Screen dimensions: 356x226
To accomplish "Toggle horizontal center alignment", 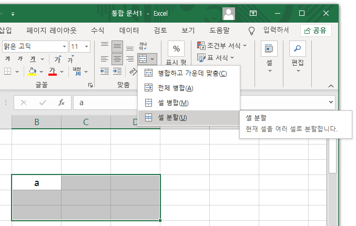I will [x=117, y=59].
